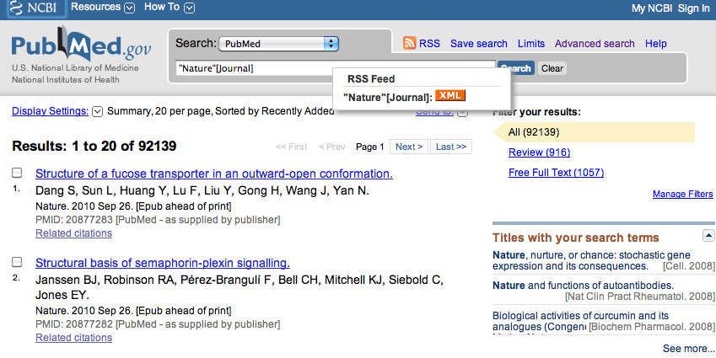This screenshot has height=358, width=716.
Task: Click the blue Search button
Action: tap(516, 68)
